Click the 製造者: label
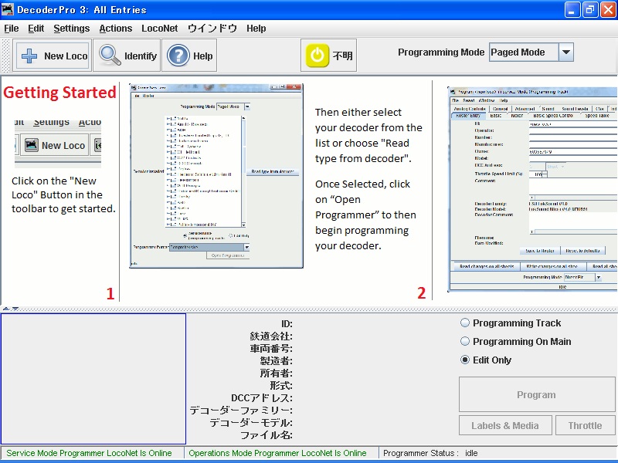This screenshot has height=463, width=618. [x=277, y=360]
